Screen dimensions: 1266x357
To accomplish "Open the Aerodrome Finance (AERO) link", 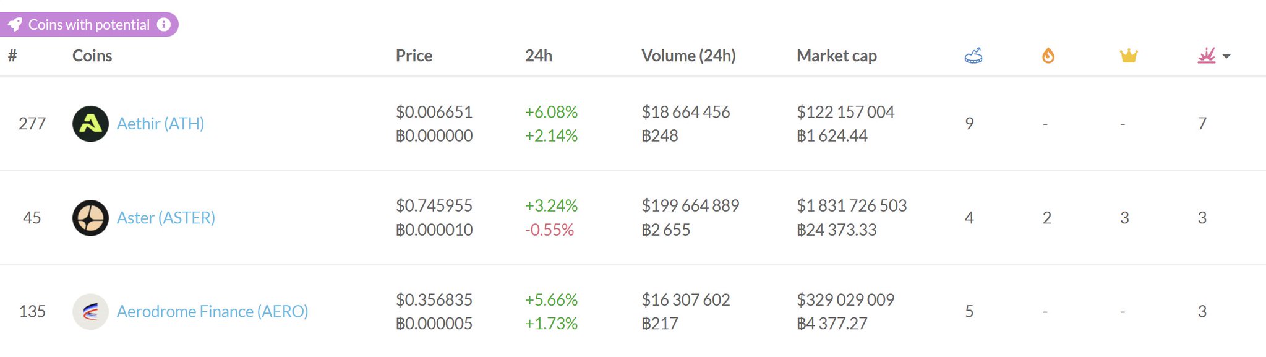I will [212, 311].
